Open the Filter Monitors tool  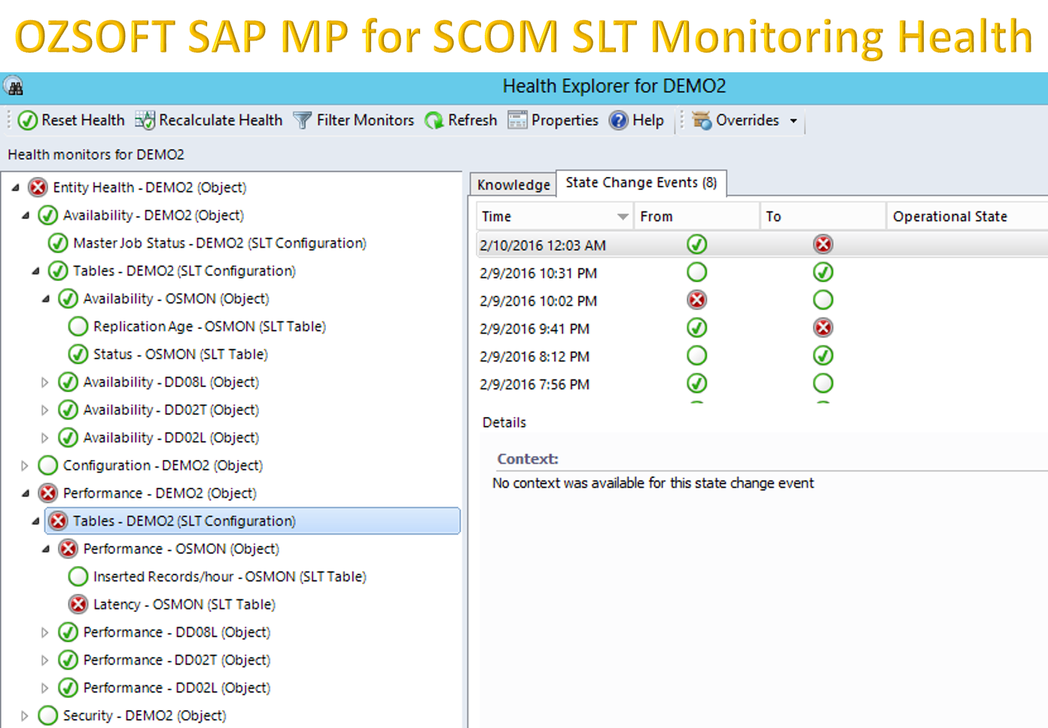tap(300, 120)
